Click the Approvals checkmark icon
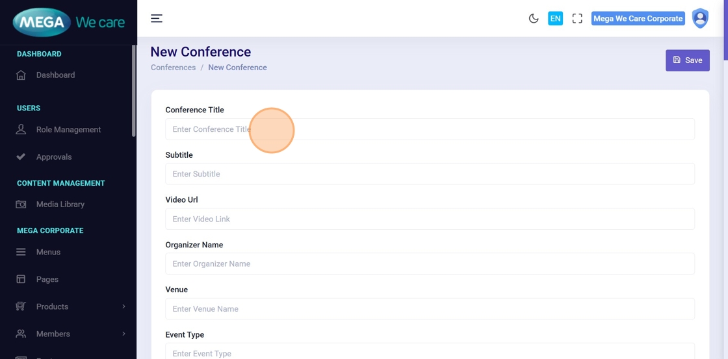 pos(21,157)
